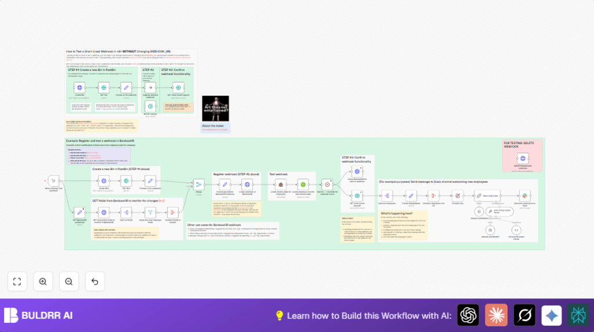
Task: Zoom in on the workflow canvas
Action: 43,282
